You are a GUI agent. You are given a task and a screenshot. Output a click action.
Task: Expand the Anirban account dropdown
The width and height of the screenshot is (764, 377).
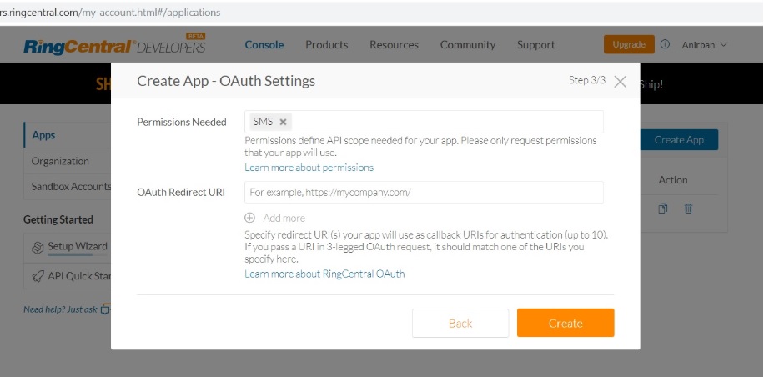[x=705, y=44]
